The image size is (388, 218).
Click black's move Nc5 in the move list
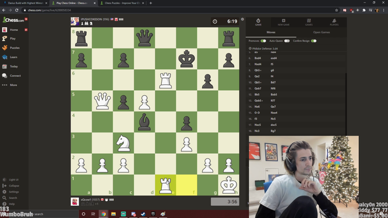[273, 119]
